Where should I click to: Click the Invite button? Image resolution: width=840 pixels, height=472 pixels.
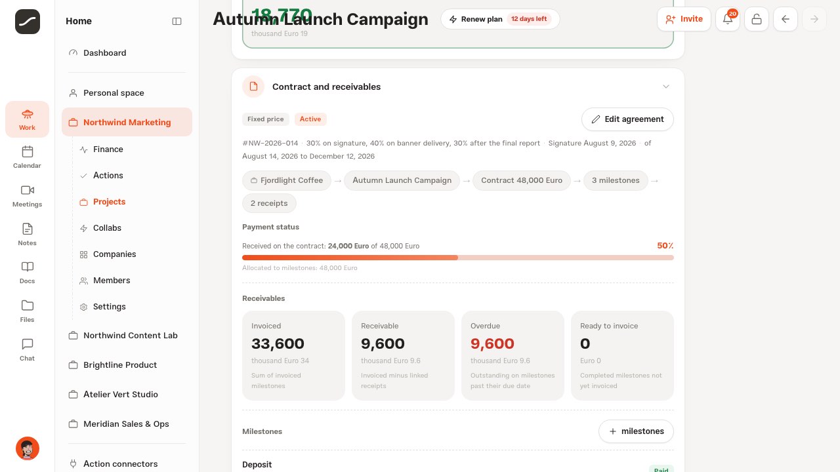point(684,19)
